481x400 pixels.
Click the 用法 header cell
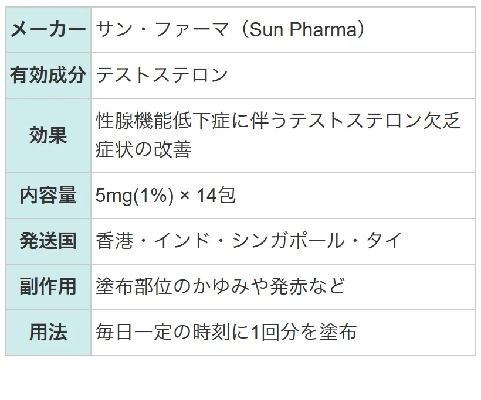click(48, 333)
